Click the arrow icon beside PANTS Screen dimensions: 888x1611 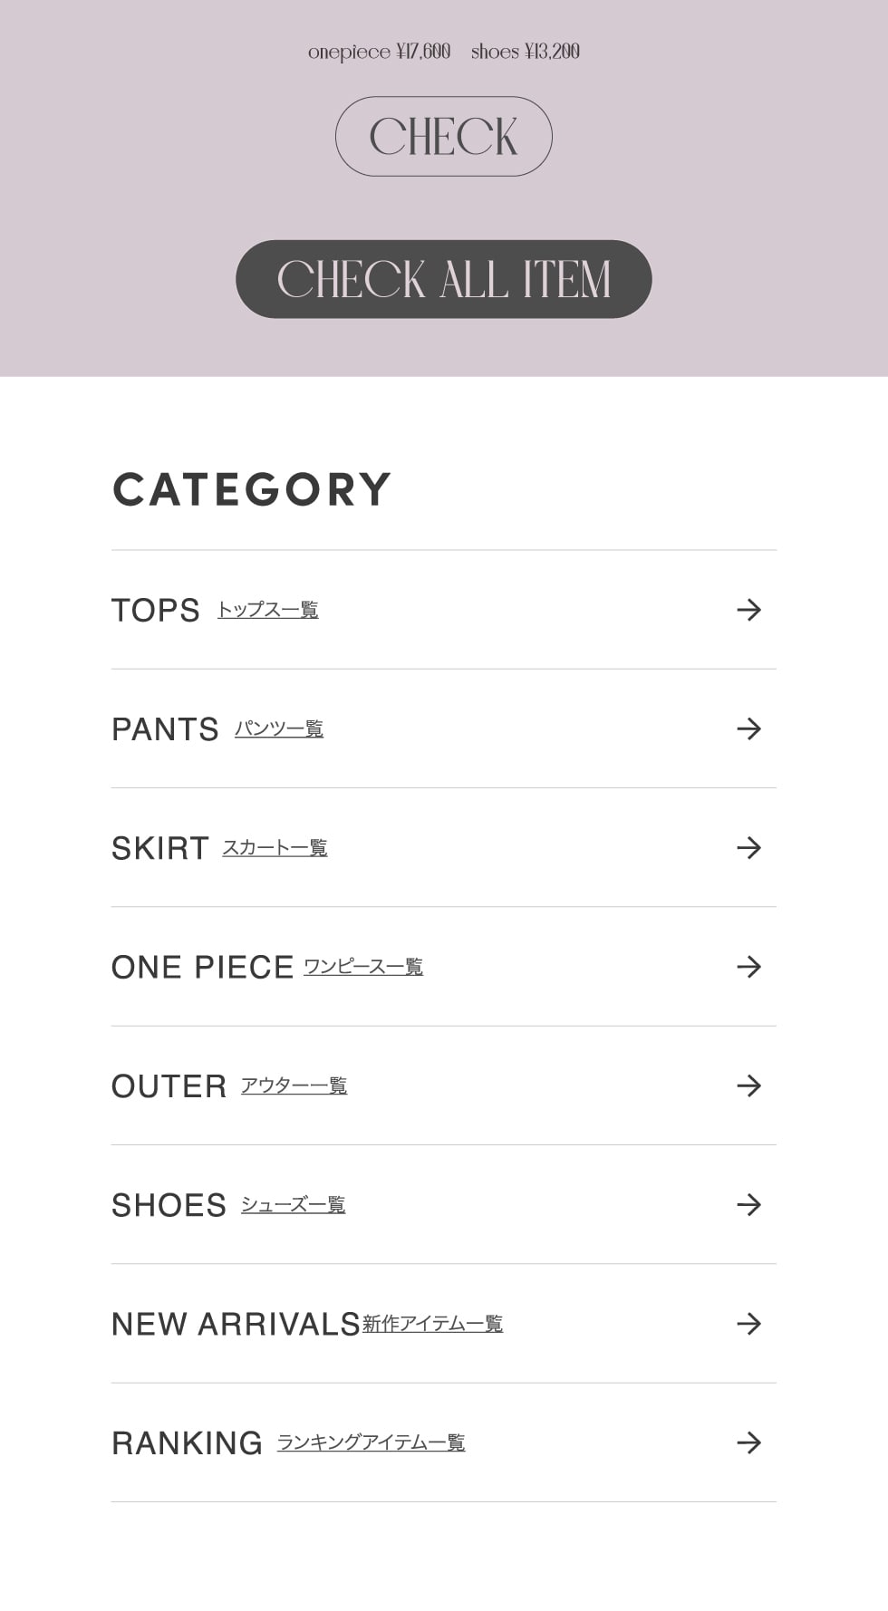click(748, 728)
